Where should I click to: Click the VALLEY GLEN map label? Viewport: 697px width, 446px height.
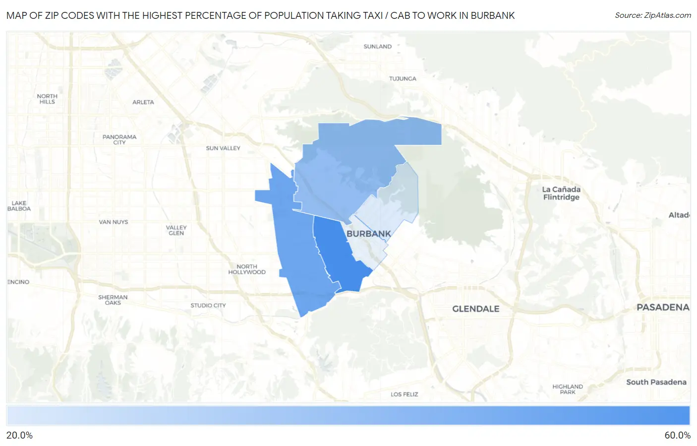click(176, 230)
